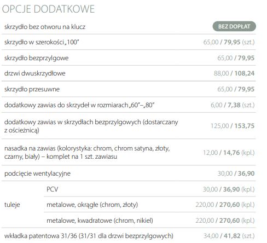Click the wkładka patentowa 31/36 row

(x=129, y=236)
